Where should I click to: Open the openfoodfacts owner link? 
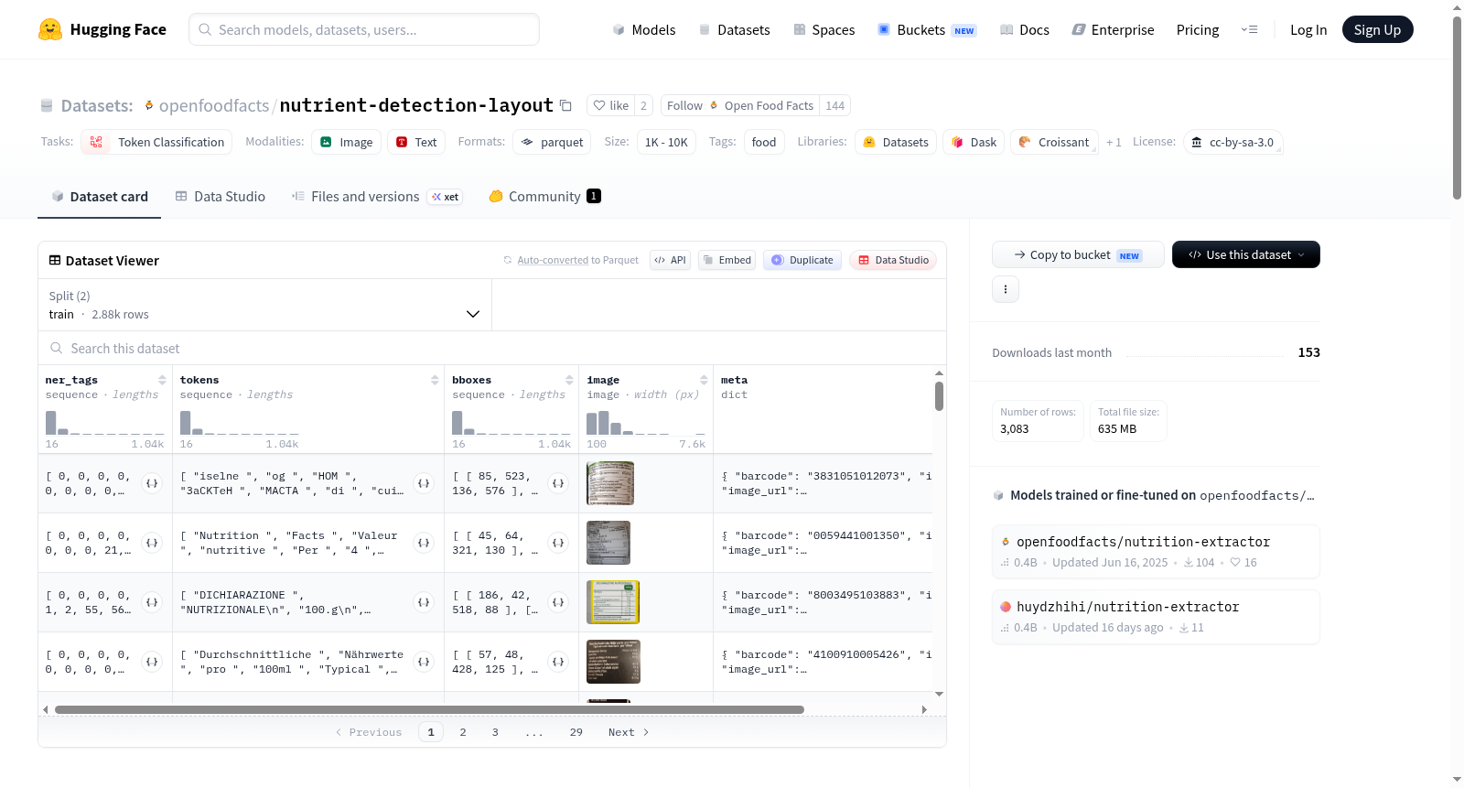(x=214, y=105)
